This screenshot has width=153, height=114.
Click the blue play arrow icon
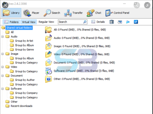click(x=128, y=22)
